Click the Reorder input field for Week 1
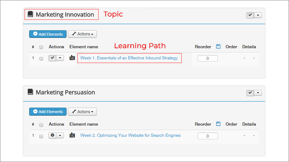This screenshot has height=162, width=289. (208, 58)
